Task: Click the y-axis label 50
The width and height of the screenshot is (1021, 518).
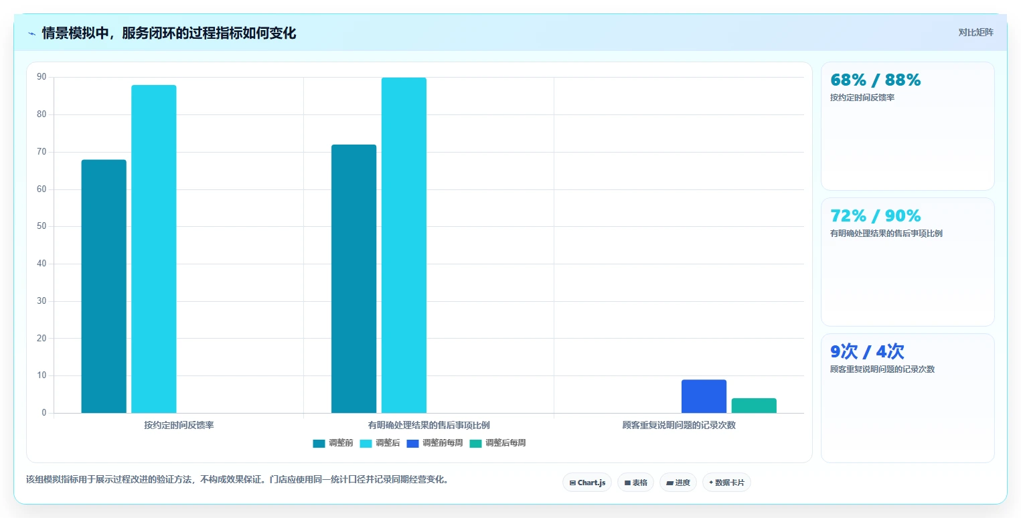Action: pyautogui.click(x=42, y=226)
